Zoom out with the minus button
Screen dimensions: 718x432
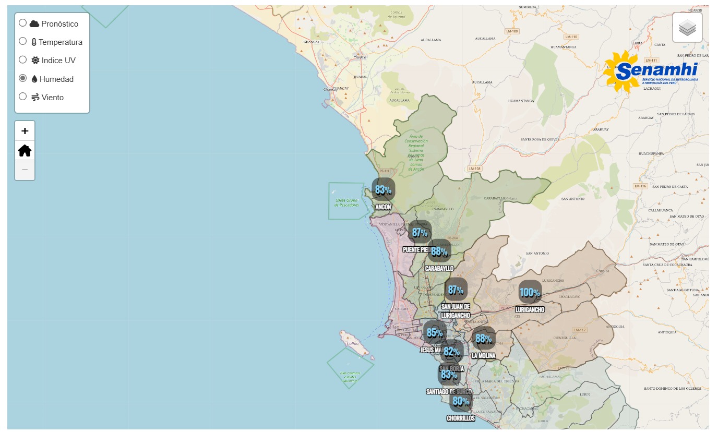pyautogui.click(x=25, y=170)
